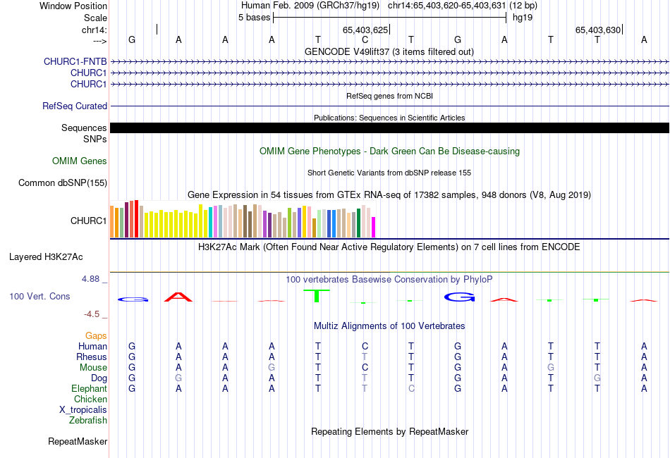Viewport: 670px width, 458px height.
Task: Click the large green T in the PhyloP track
Action: click(x=317, y=296)
